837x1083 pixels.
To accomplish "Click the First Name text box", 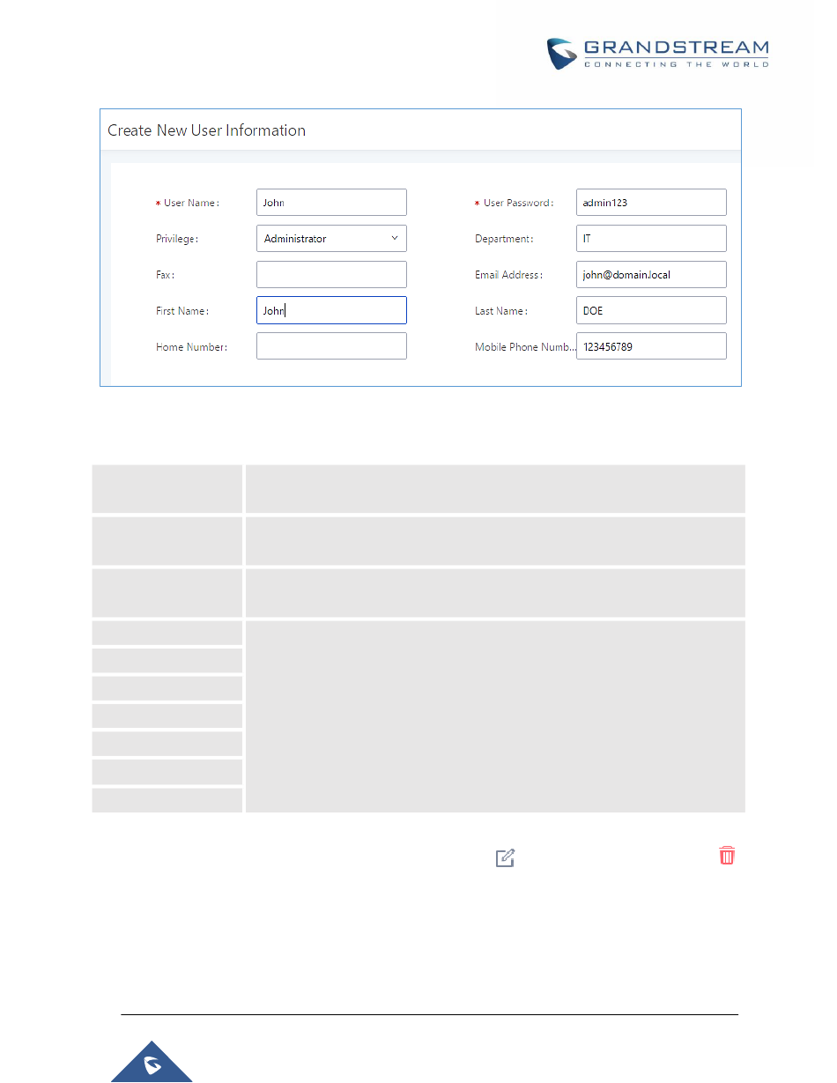I will [x=331, y=311].
